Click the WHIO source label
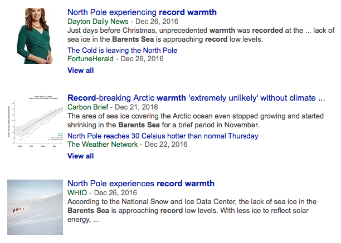The width and height of the screenshot is (341, 243). click(x=77, y=192)
